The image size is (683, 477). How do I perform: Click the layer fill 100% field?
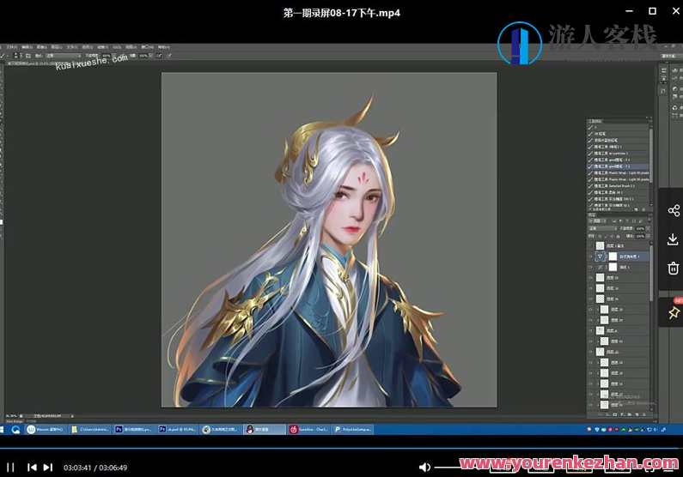640,236
